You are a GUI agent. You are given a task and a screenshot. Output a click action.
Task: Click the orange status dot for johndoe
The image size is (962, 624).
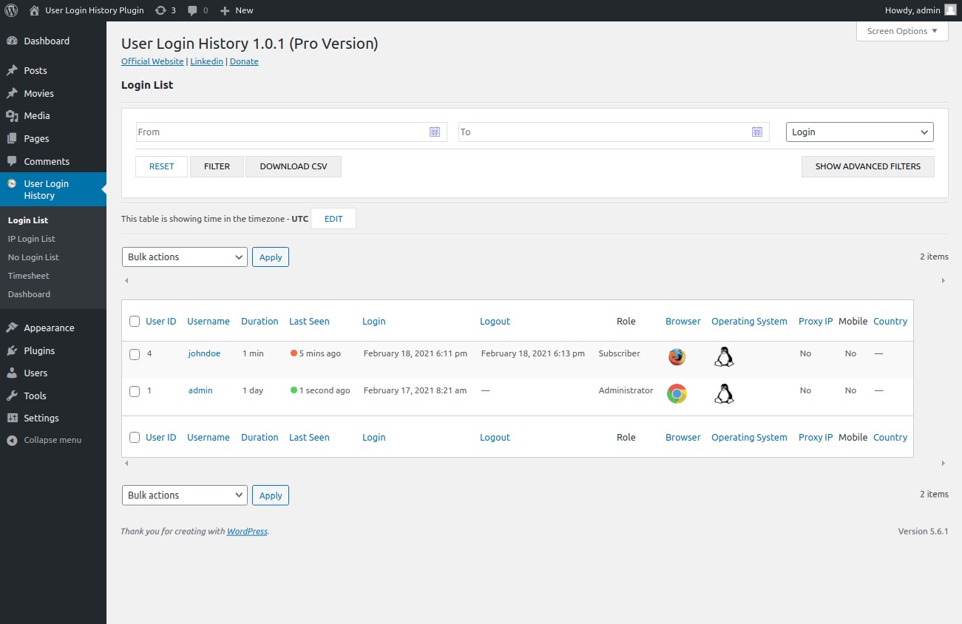[x=294, y=353]
